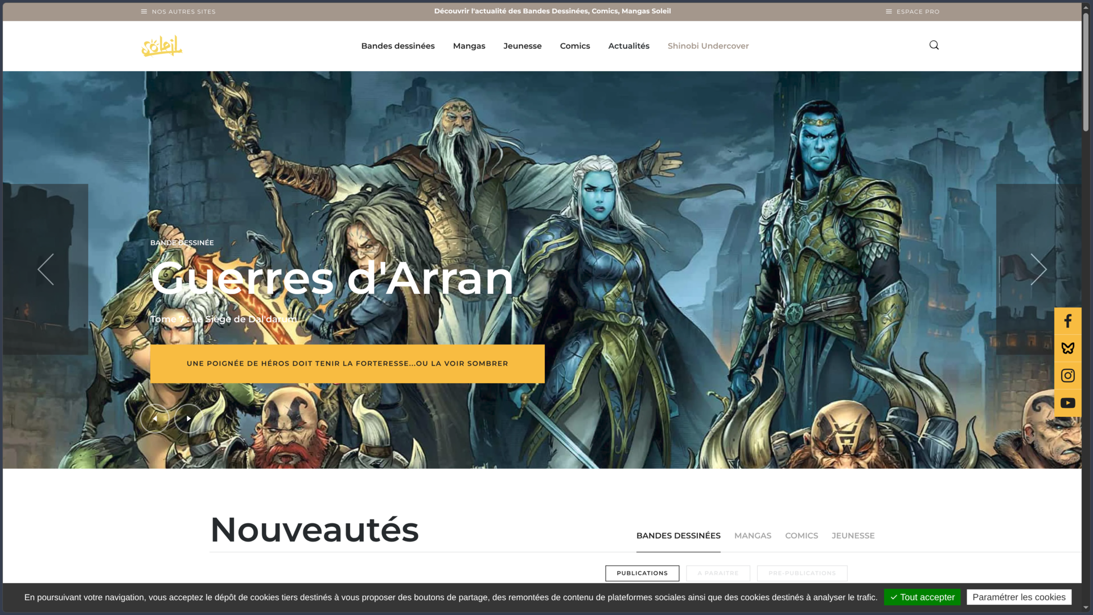Open the Actualités menu
1093x615 pixels.
(x=629, y=46)
